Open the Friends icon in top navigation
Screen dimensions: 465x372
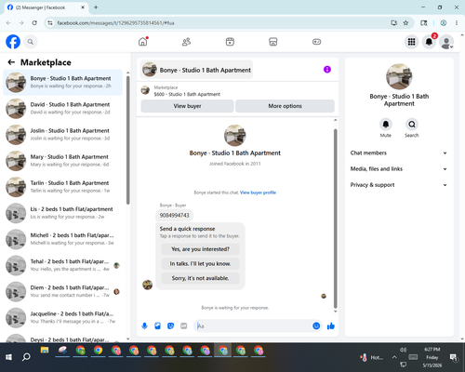click(186, 42)
